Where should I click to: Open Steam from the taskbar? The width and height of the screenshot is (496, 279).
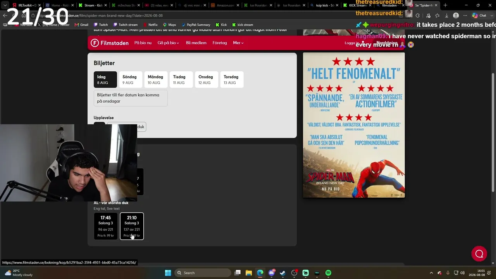[x=283, y=273]
